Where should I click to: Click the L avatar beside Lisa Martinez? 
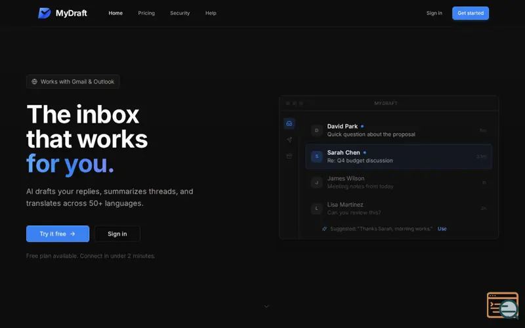tap(316, 209)
